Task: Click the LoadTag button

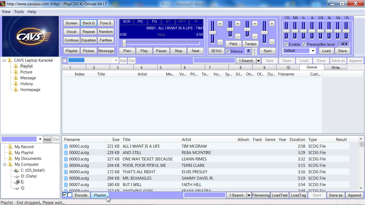Action: pyautogui.click(x=298, y=195)
